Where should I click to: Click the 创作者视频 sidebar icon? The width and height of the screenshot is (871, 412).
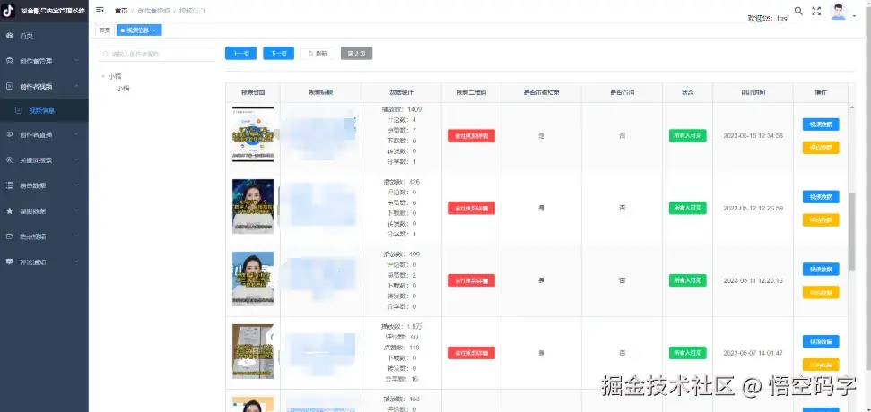point(9,86)
